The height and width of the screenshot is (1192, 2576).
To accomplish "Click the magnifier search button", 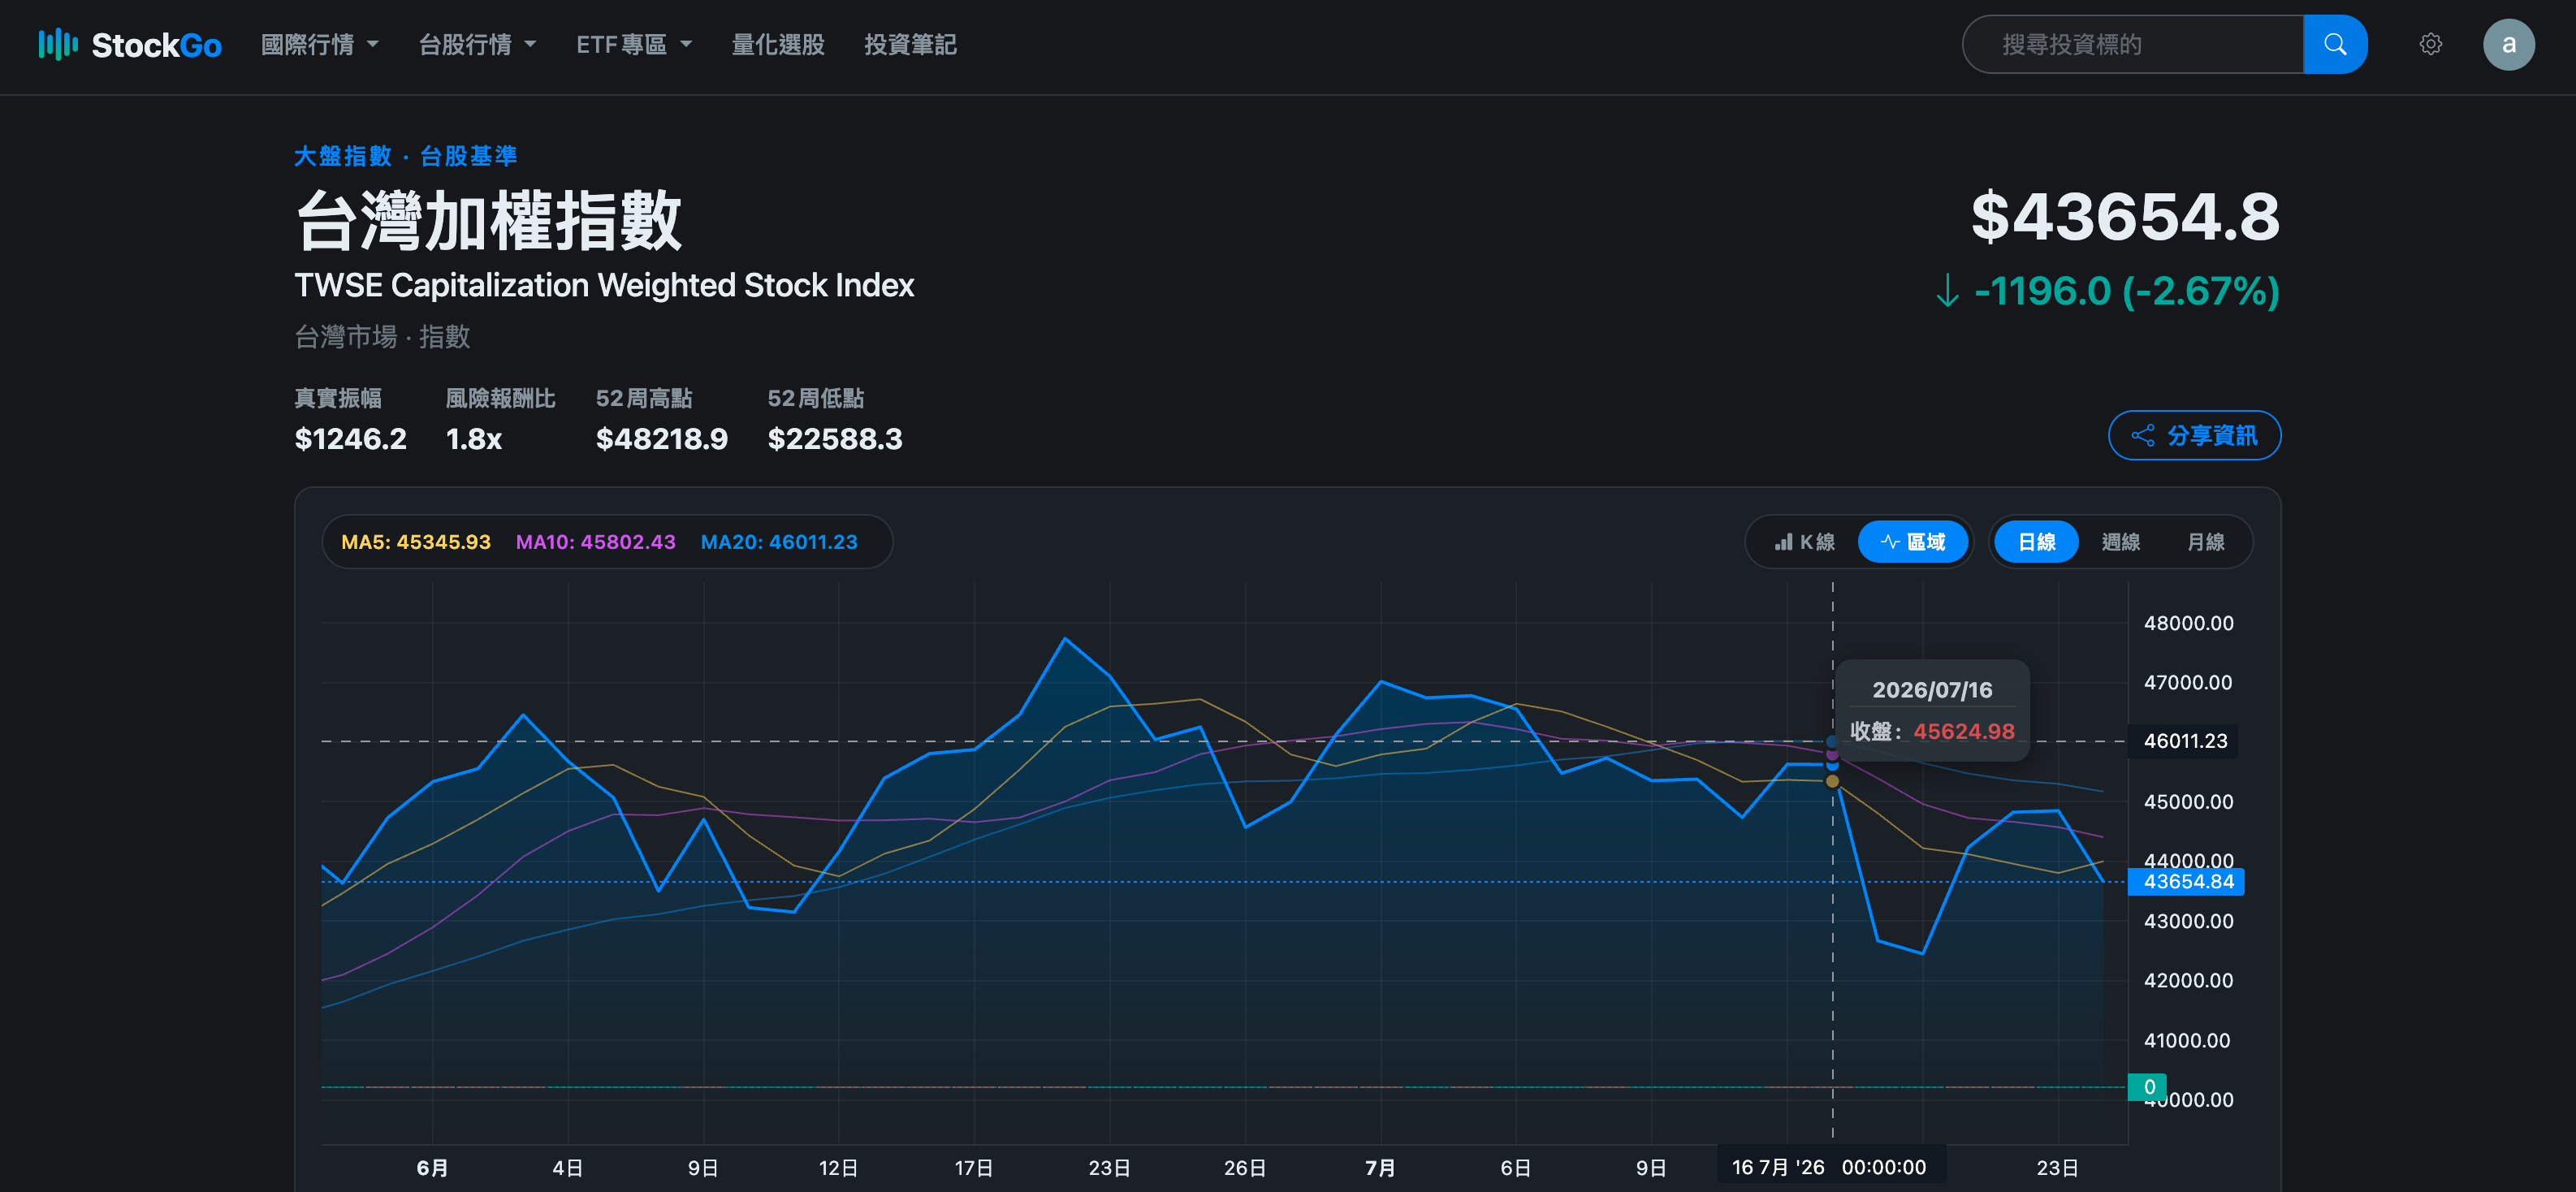I will point(2334,44).
